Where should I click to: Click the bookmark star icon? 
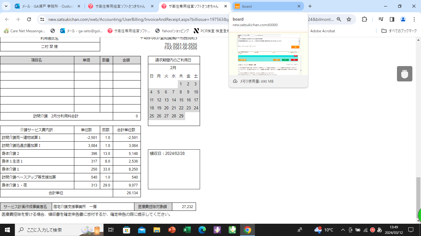(x=349, y=19)
